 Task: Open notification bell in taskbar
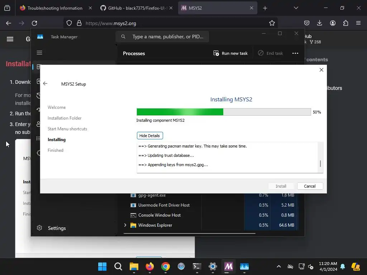(343, 266)
